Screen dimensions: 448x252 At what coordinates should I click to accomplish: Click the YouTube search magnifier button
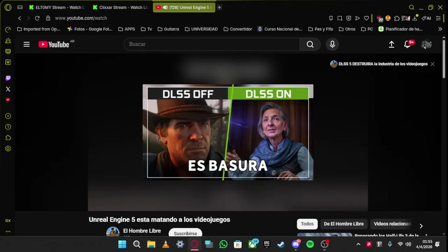click(310, 44)
